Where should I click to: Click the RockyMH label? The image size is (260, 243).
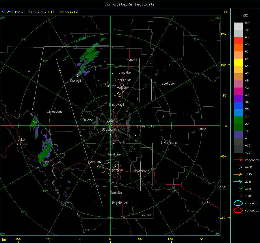(76, 81)
